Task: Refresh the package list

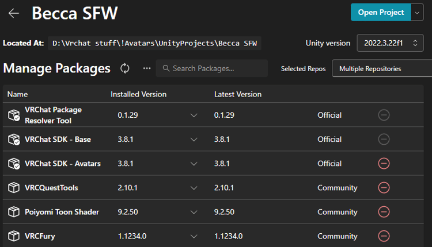Action: coord(125,68)
